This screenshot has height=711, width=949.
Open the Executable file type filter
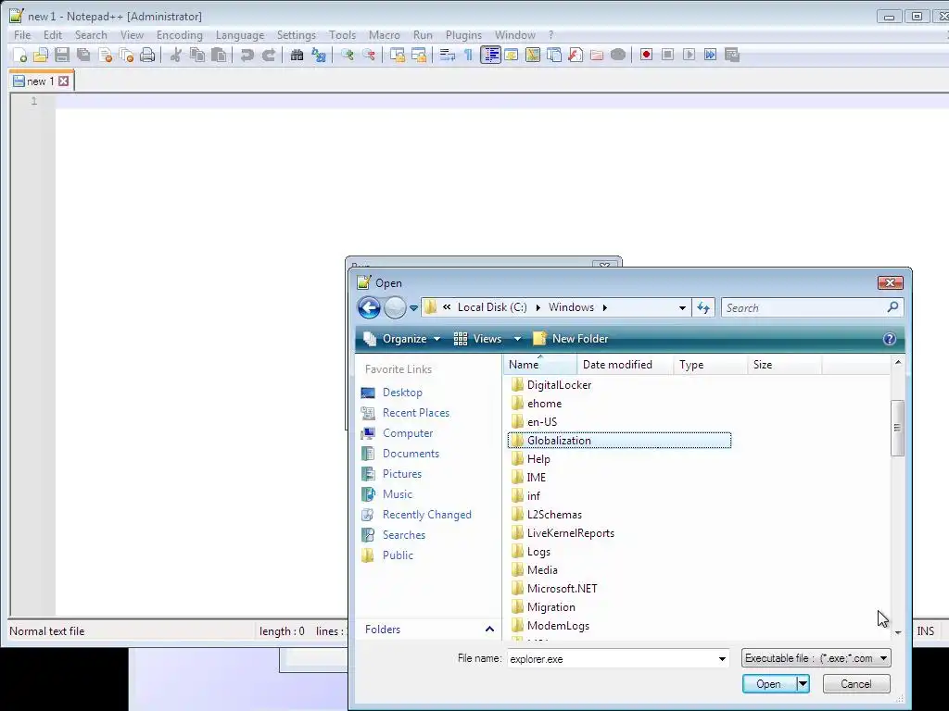click(x=816, y=658)
